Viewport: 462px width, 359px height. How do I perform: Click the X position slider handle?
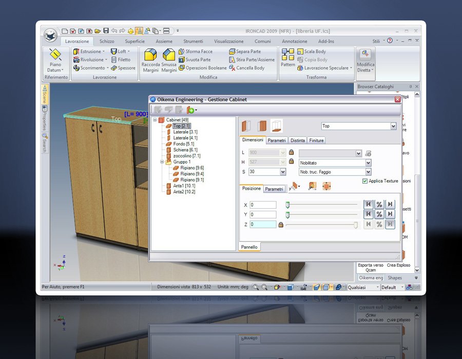pyautogui.click(x=287, y=205)
